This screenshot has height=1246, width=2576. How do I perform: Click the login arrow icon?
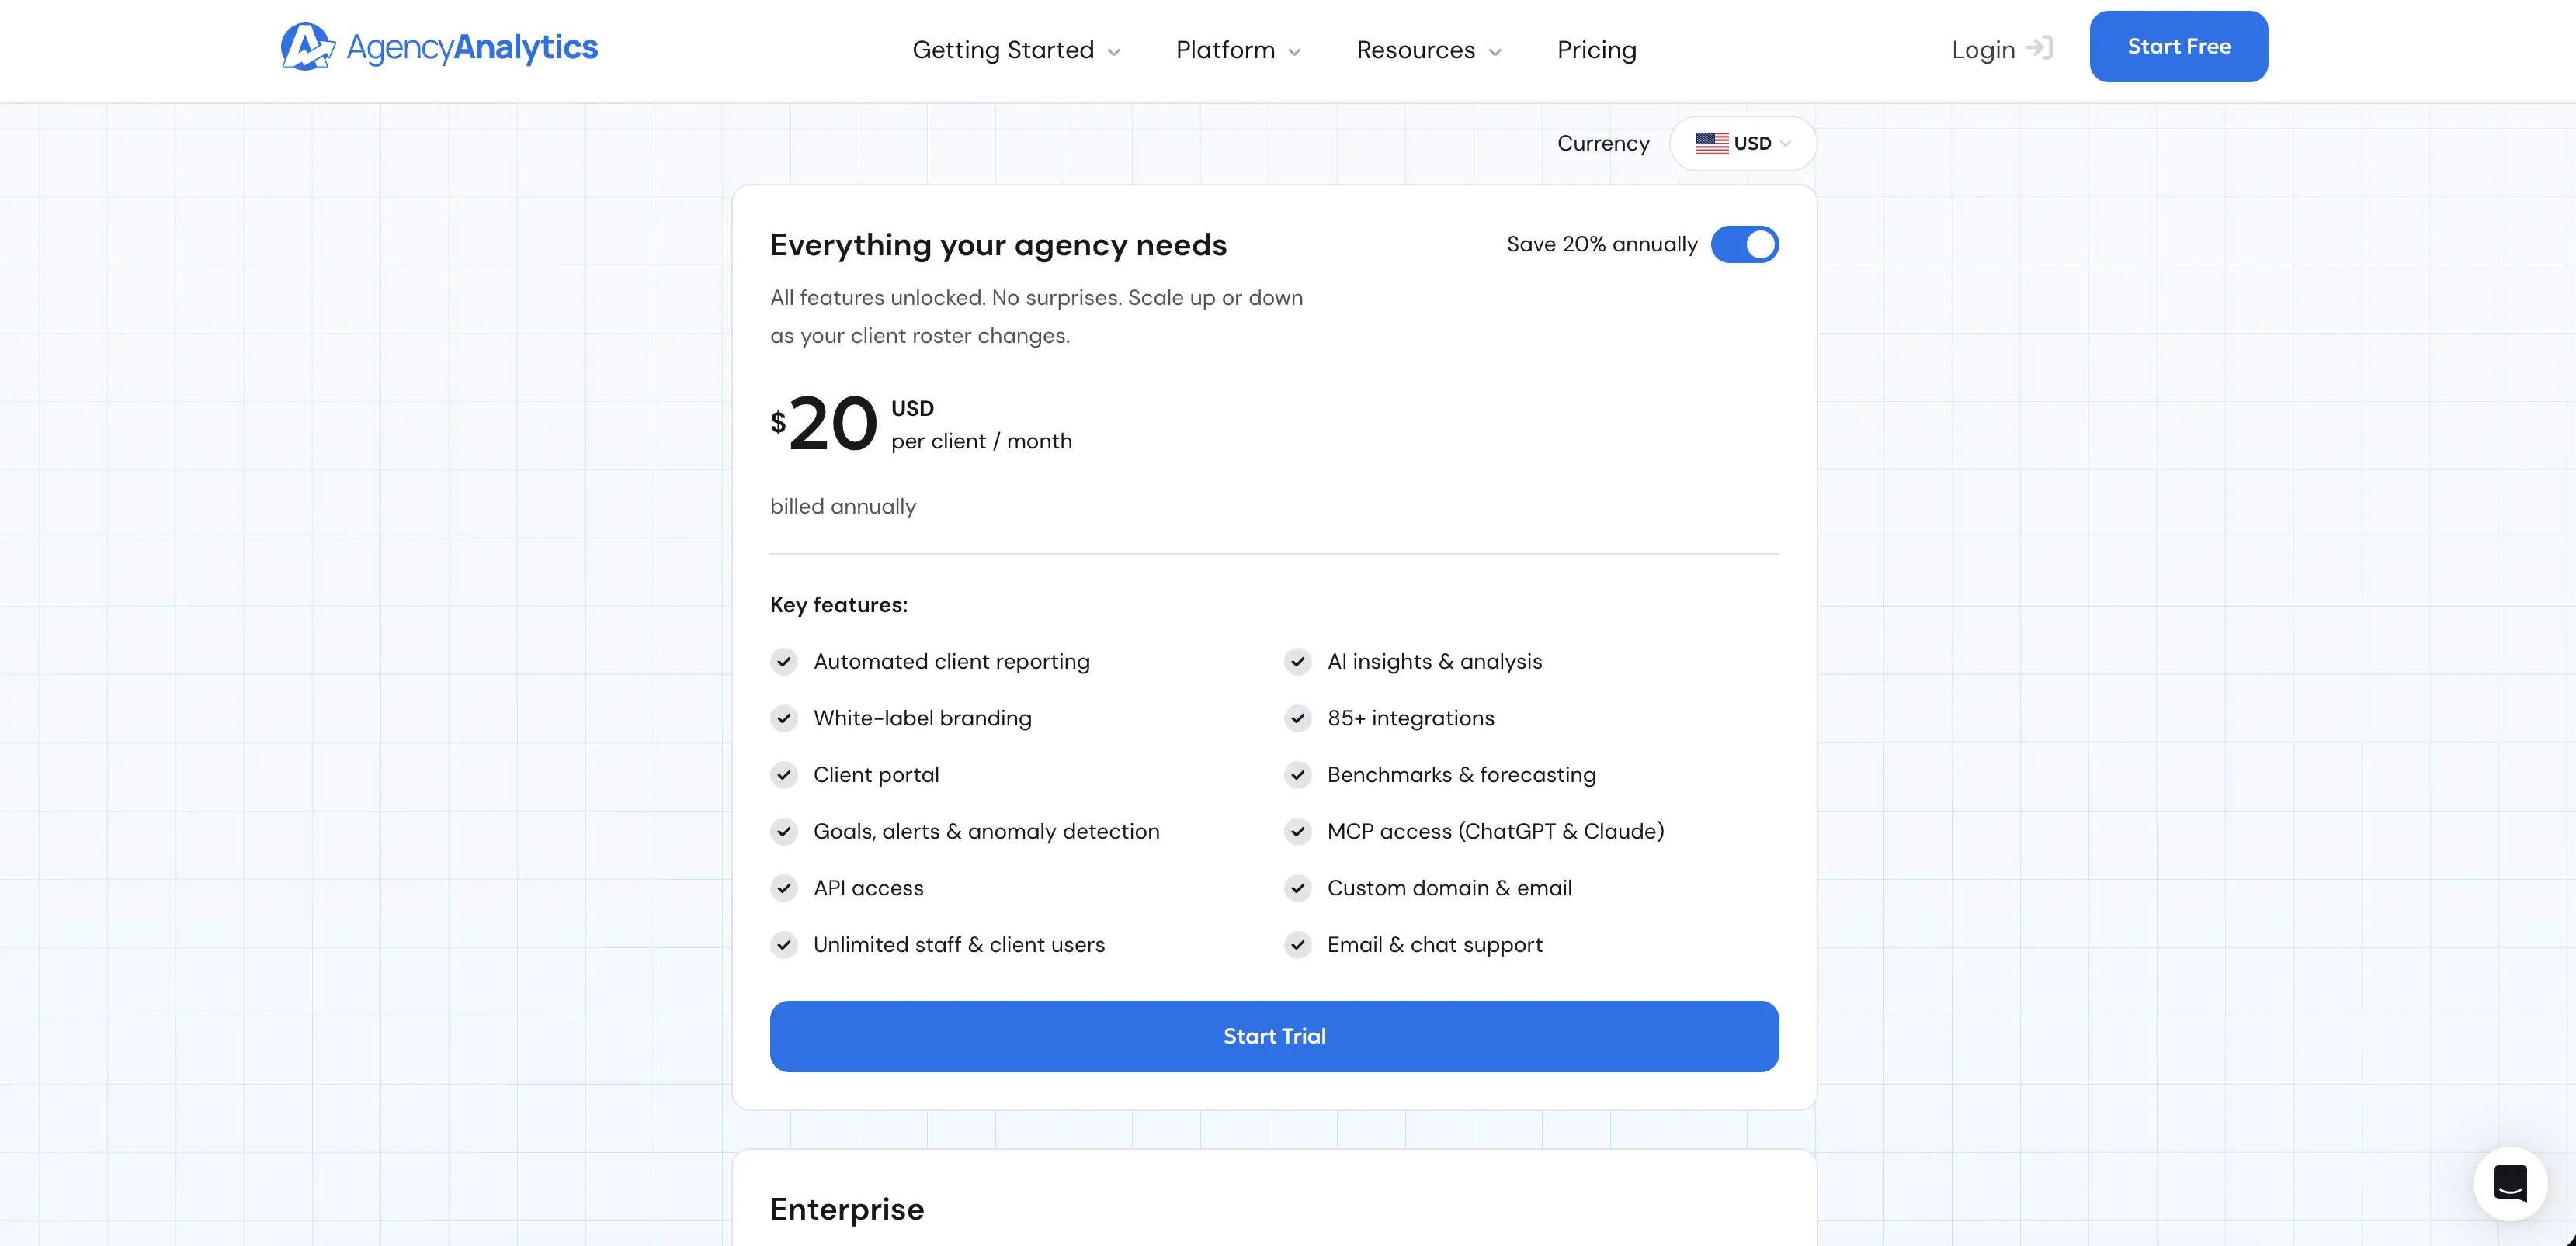[x=2039, y=48]
